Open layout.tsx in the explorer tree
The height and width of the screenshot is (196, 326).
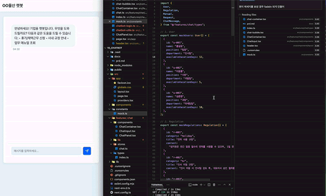[123, 91]
